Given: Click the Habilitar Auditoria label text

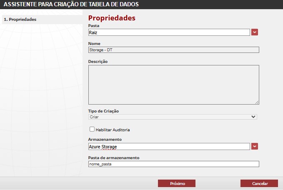Looking at the screenshot, I should (x=113, y=130).
